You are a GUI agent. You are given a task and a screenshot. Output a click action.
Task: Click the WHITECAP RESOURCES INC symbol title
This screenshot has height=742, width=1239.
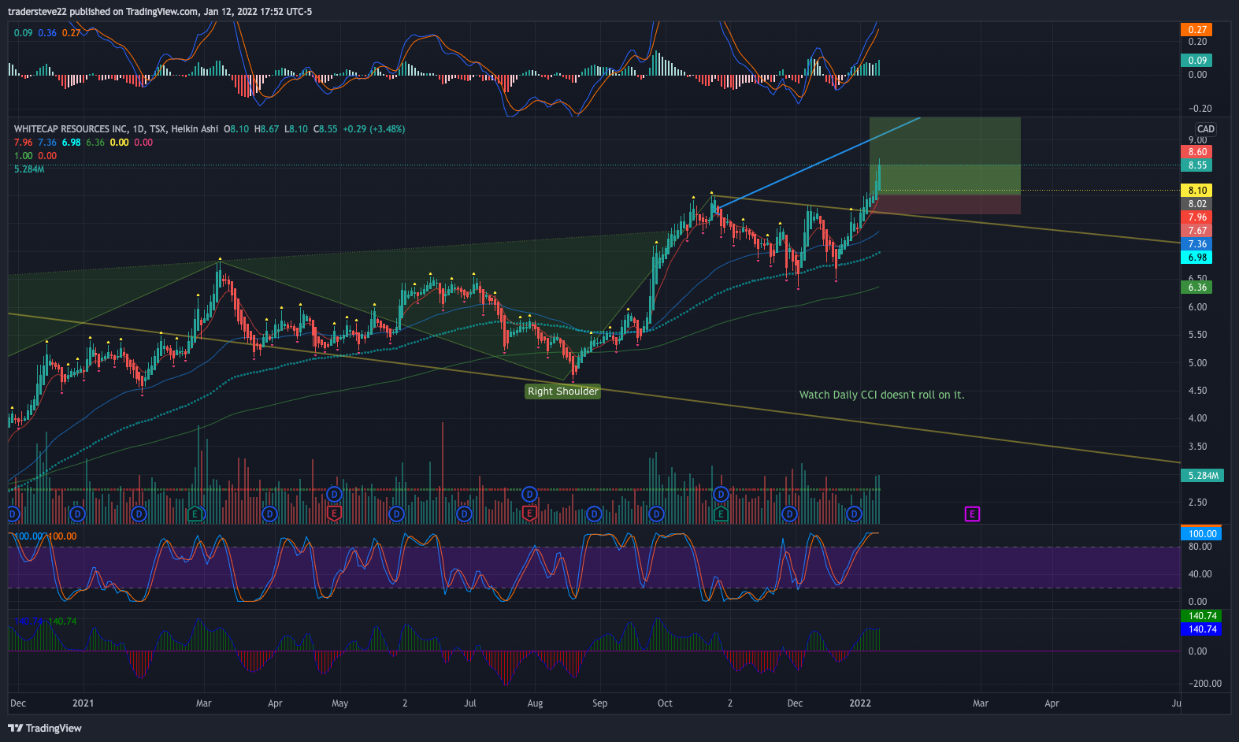72,129
